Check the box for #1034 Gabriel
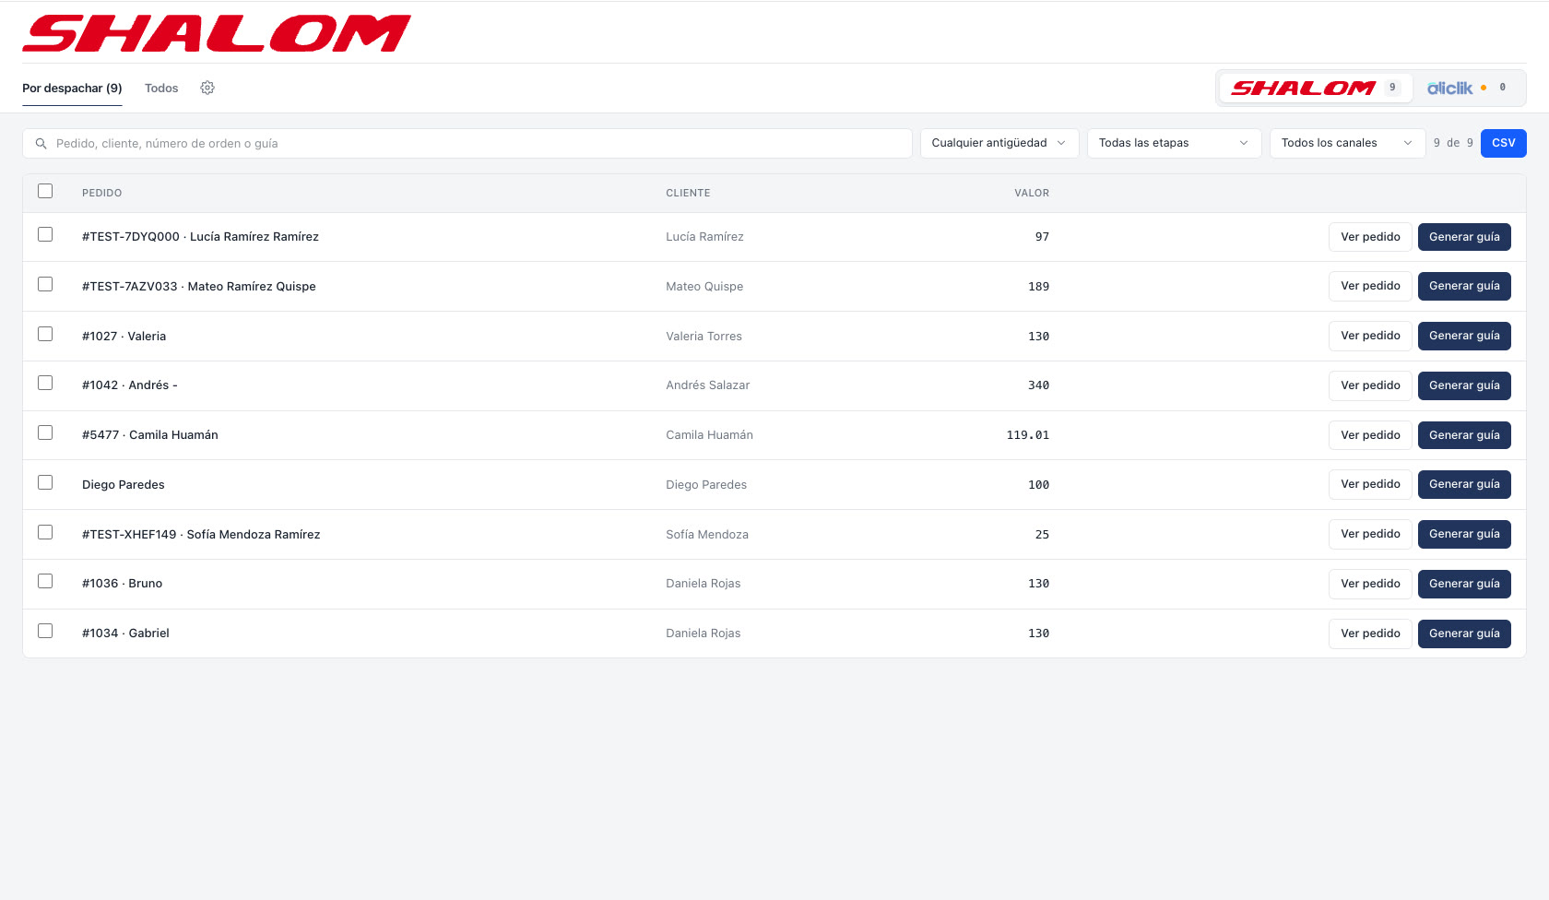 45,631
